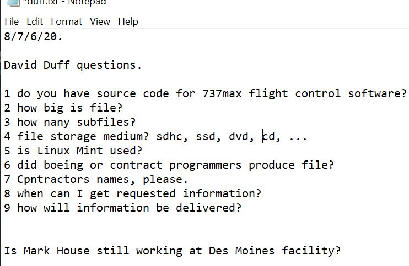Click in the 'David Duff questions.' line

pos(73,65)
